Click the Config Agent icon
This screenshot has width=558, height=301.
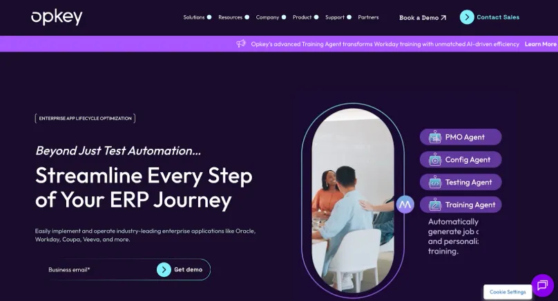coord(434,159)
